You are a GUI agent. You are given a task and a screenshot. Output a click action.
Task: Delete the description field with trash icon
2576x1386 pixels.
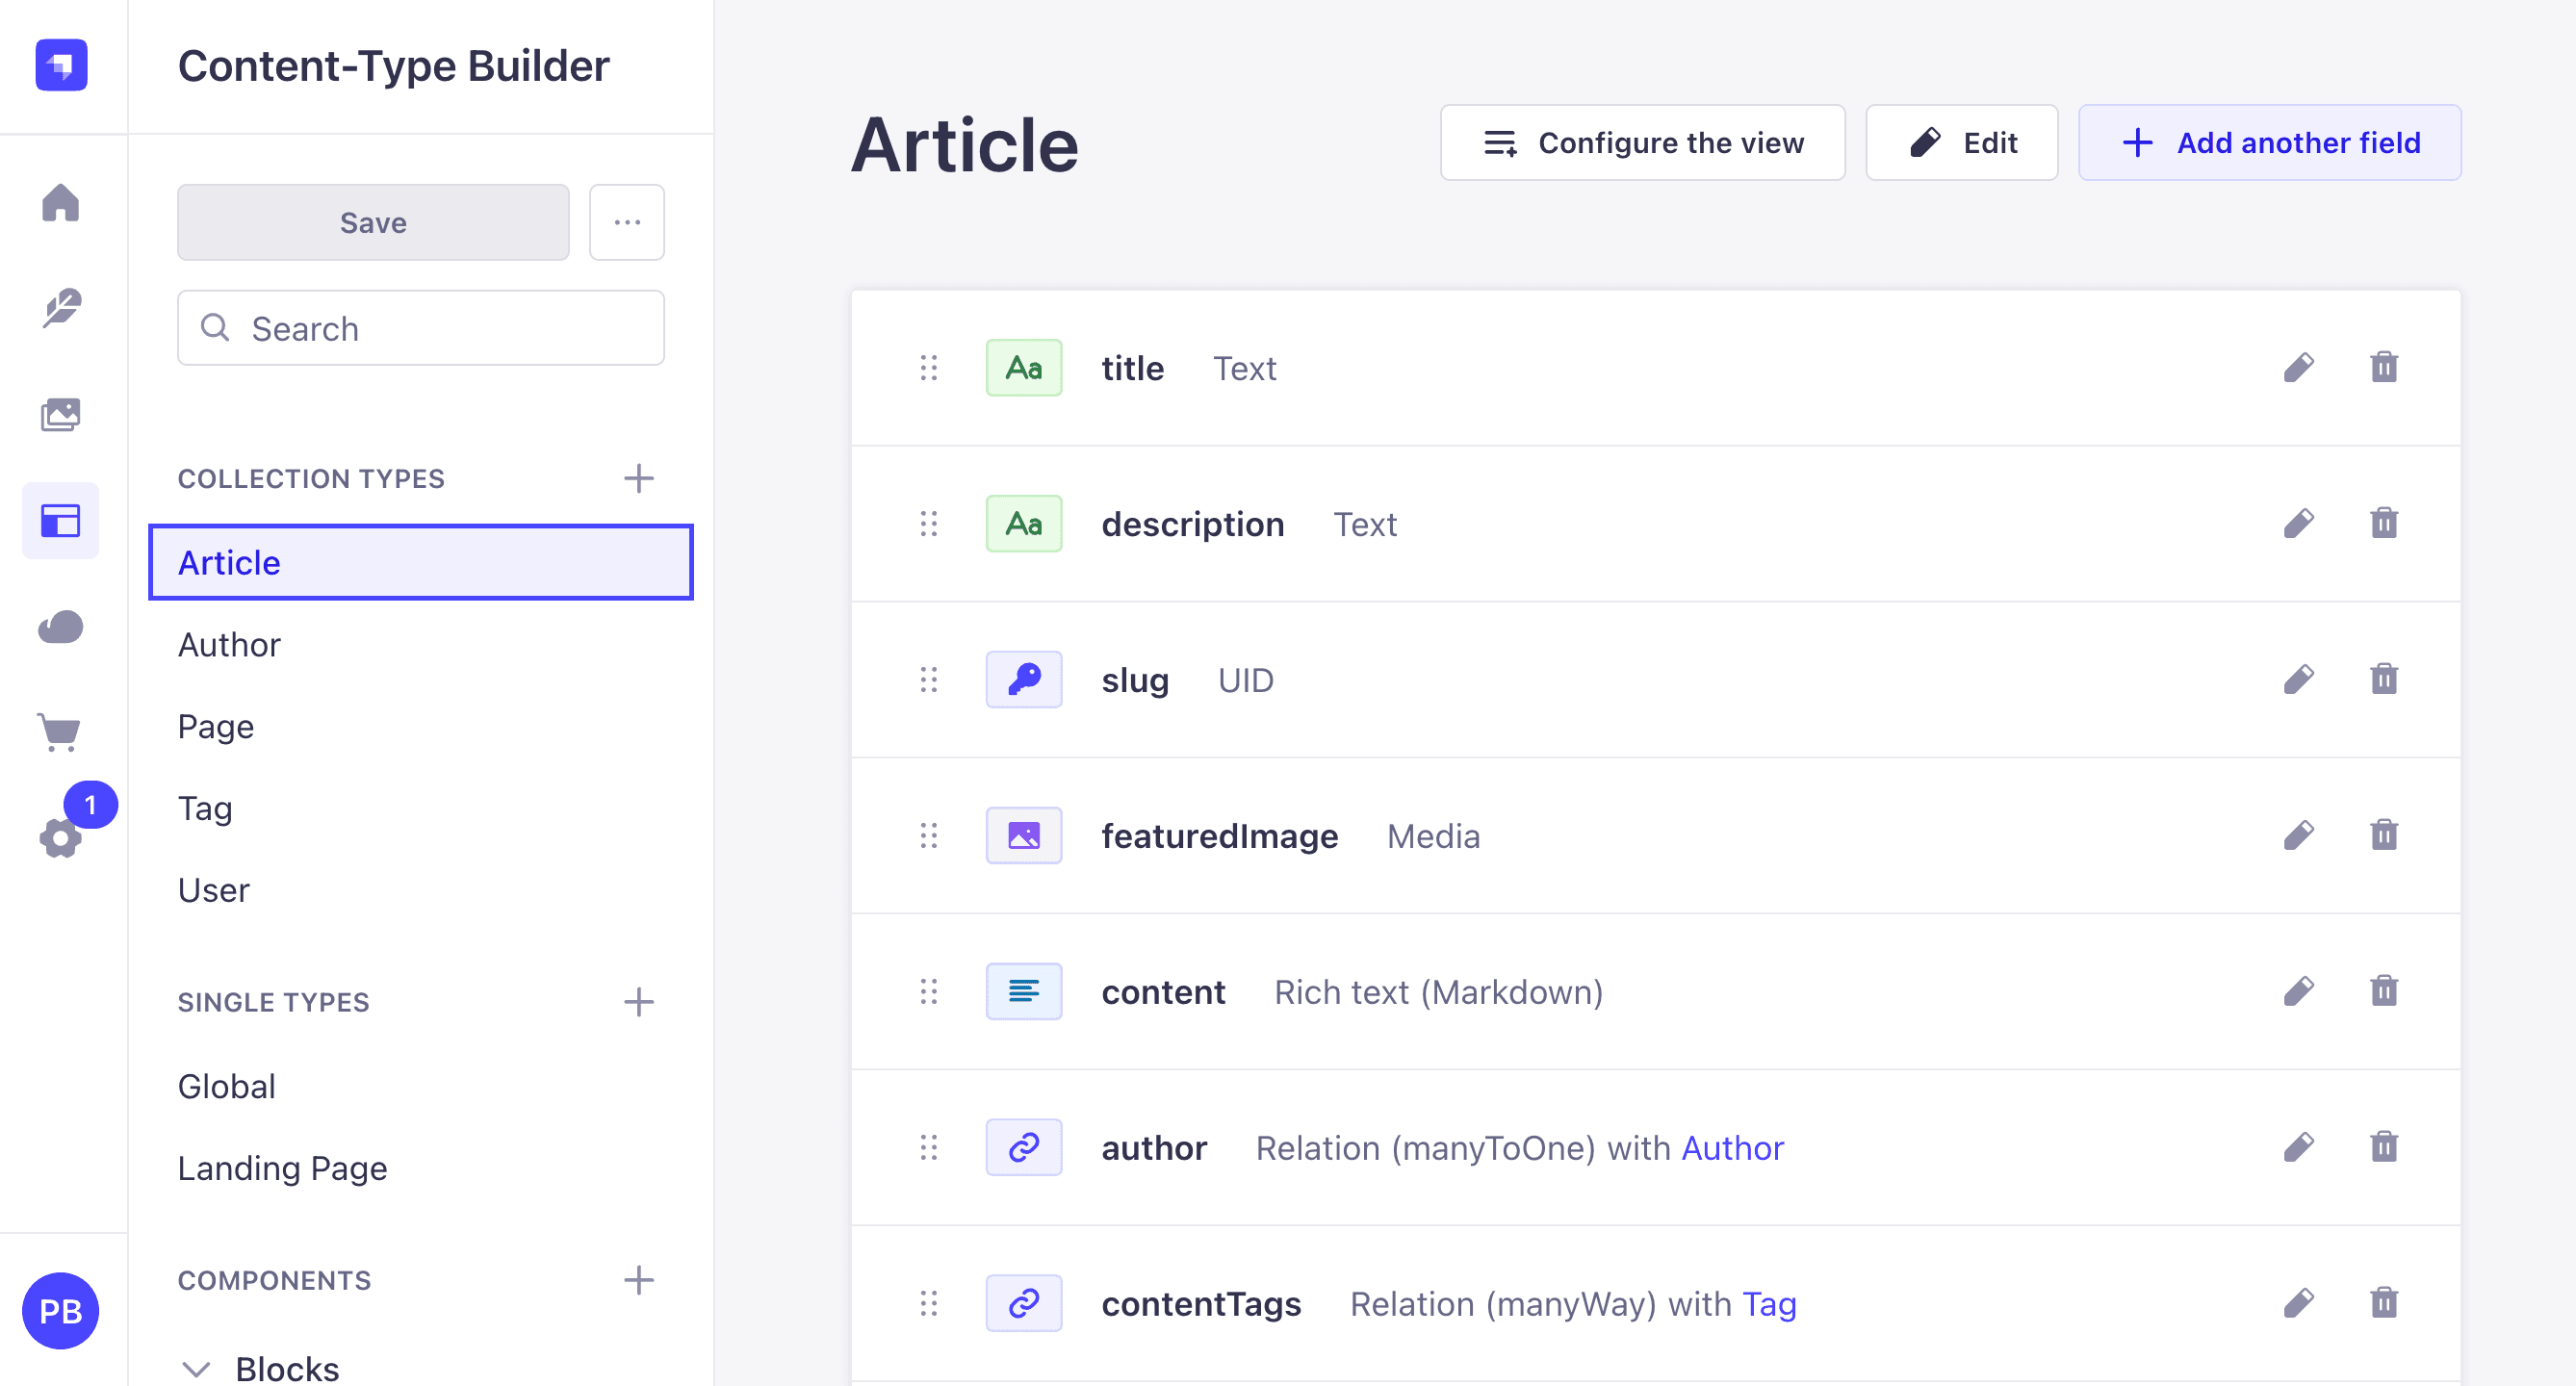click(2384, 523)
